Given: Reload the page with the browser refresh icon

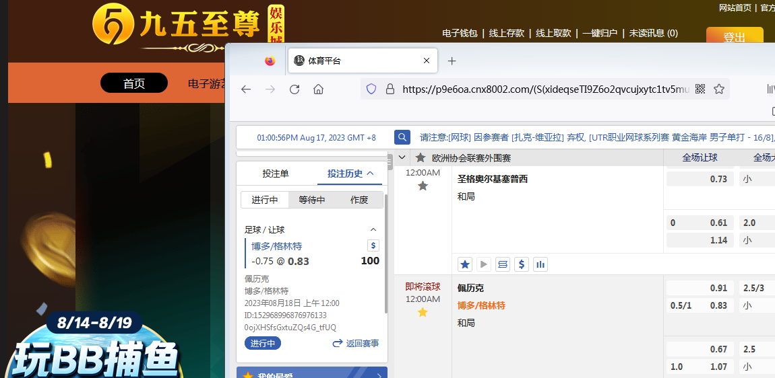Looking at the screenshot, I should click(294, 89).
